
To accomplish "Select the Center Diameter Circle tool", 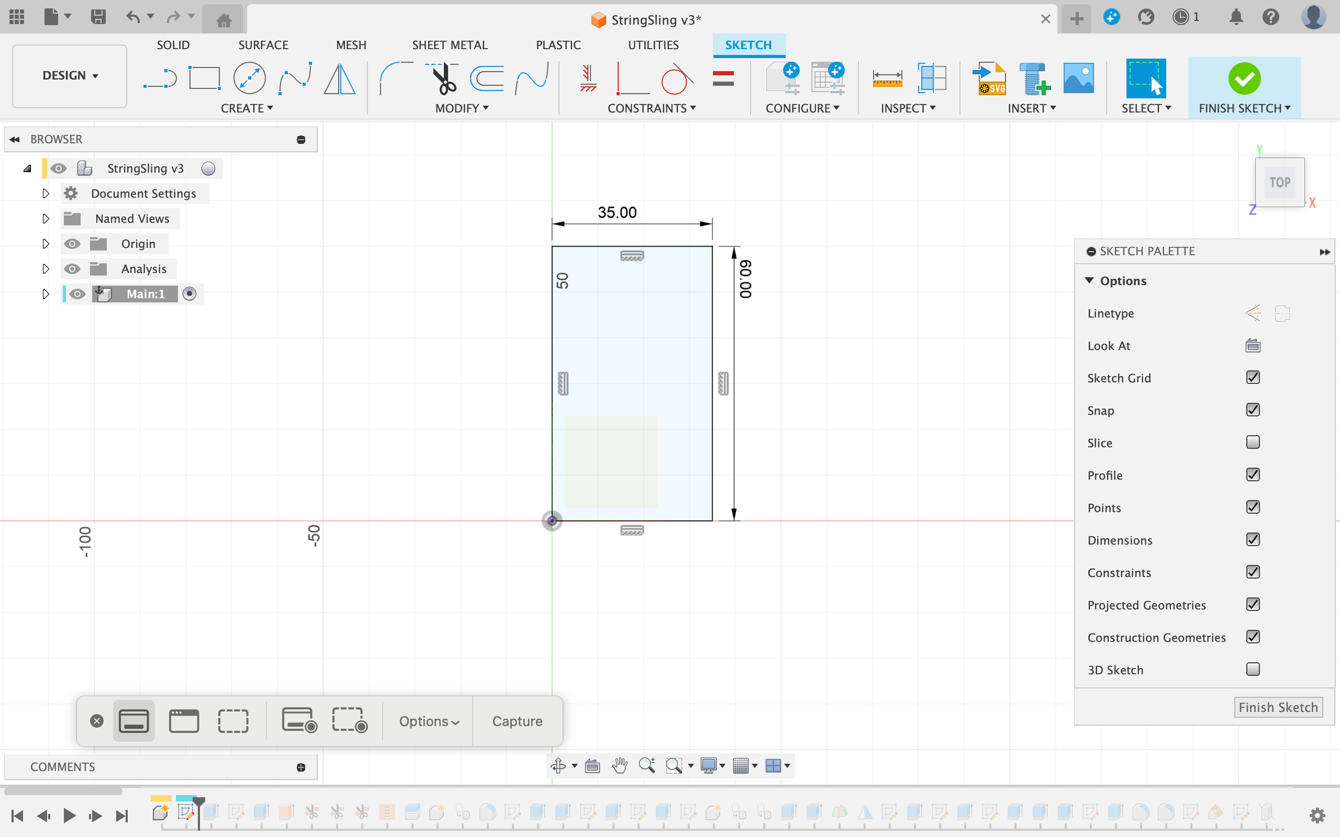I will pyautogui.click(x=249, y=79).
